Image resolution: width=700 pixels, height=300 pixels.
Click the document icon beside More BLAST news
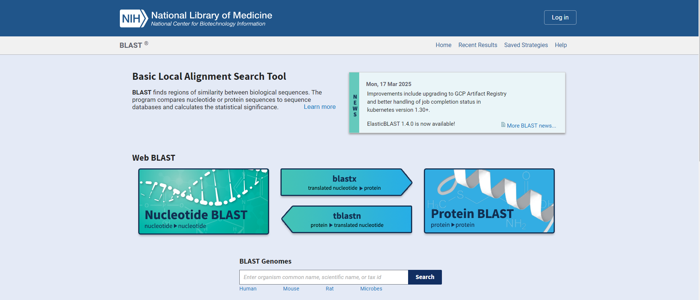tap(503, 125)
